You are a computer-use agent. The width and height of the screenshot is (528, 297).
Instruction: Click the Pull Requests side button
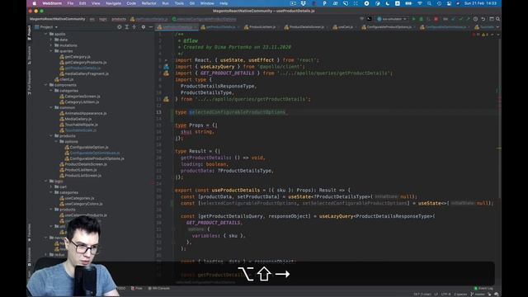coord(30,82)
